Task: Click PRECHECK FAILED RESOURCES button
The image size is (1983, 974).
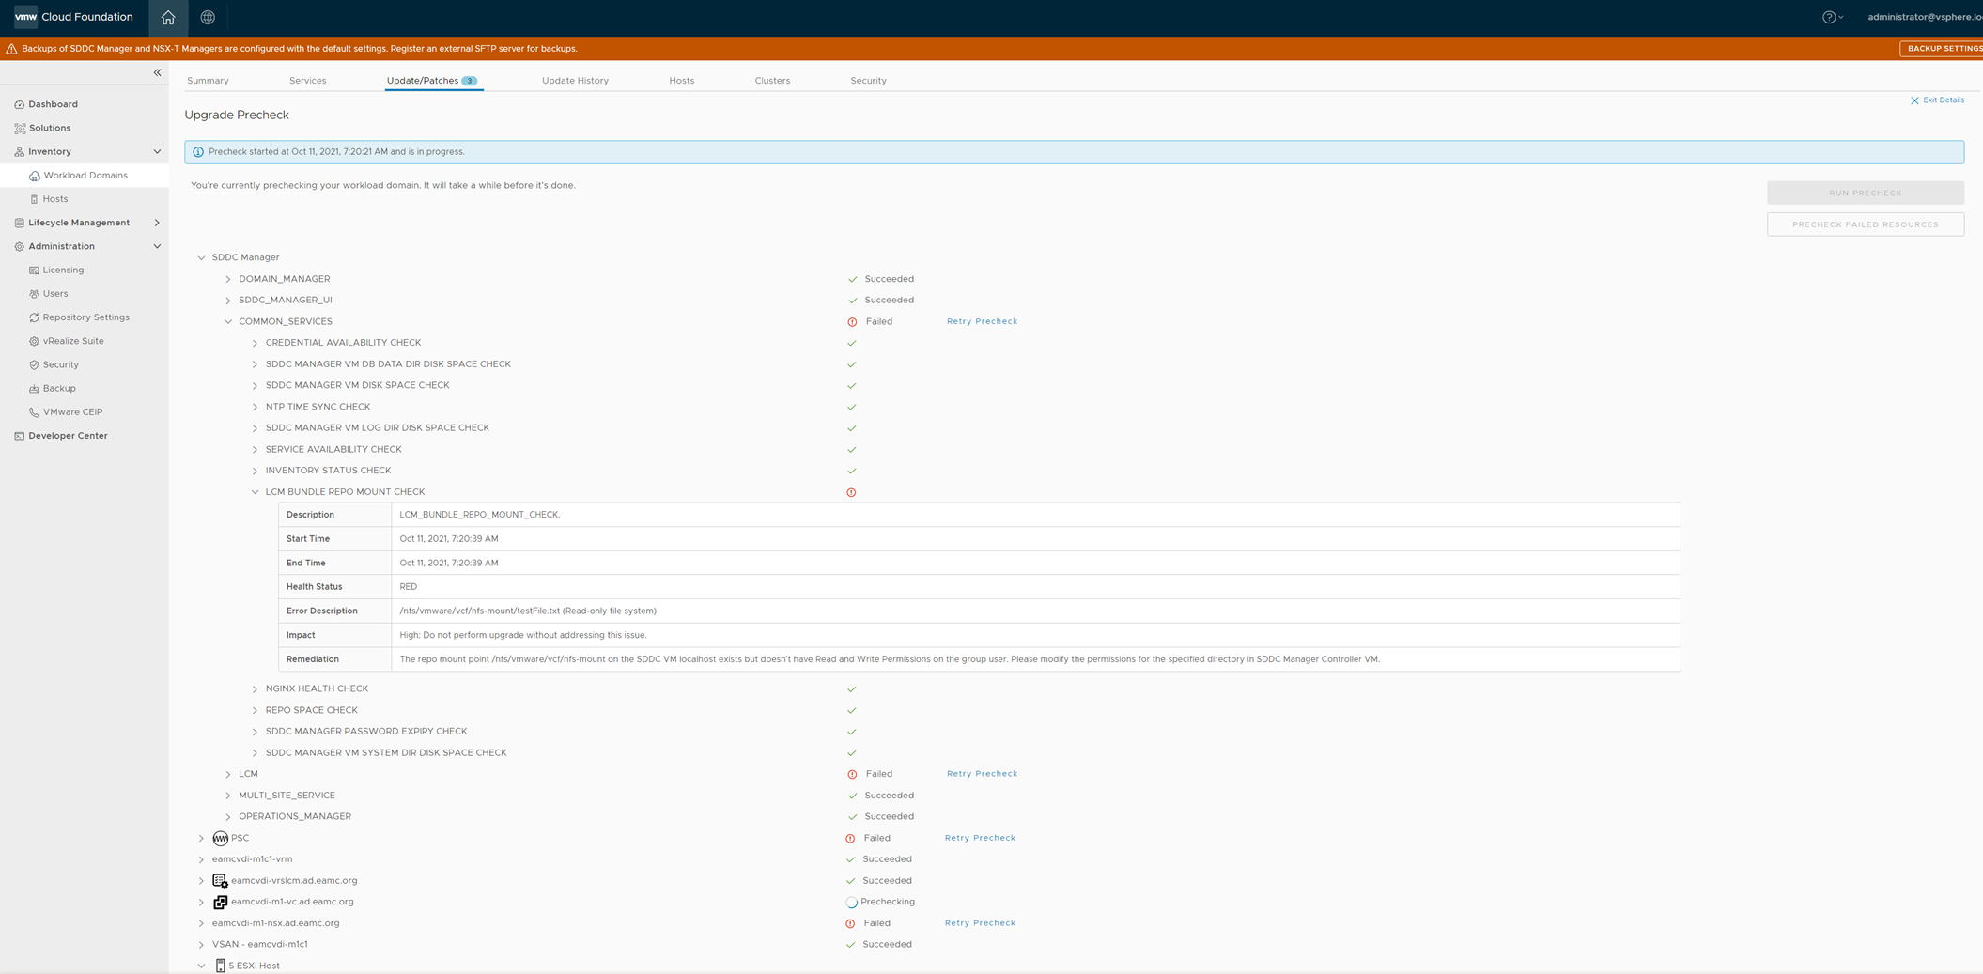Action: click(x=1865, y=224)
